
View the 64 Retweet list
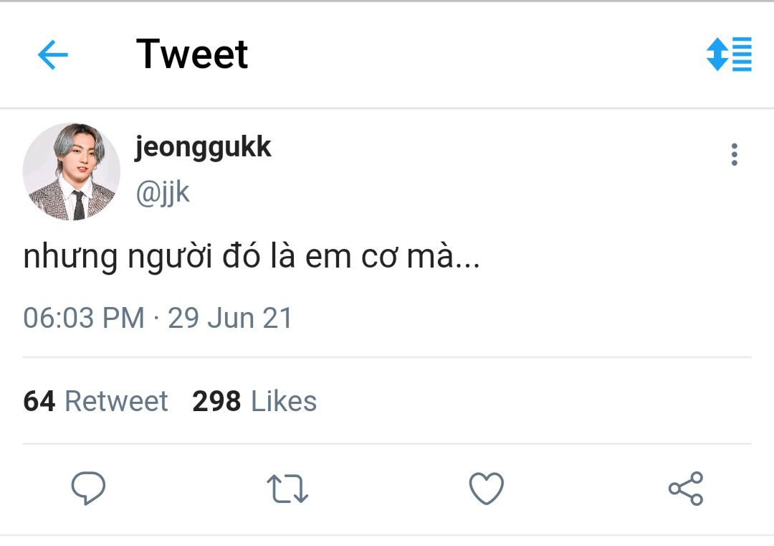pyautogui.click(x=95, y=401)
